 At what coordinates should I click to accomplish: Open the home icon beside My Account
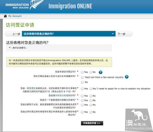tap(5, 16)
